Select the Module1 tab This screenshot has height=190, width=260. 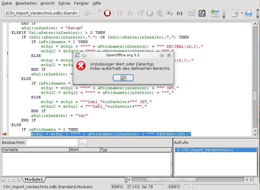pyautogui.click(x=34, y=179)
